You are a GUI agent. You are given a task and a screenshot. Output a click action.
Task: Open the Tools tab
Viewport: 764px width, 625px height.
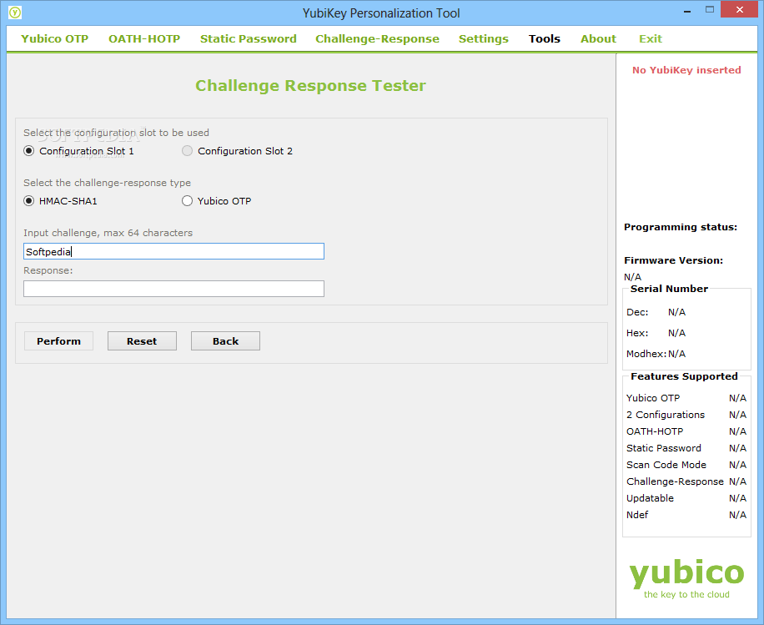pyautogui.click(x=545, y=39)
